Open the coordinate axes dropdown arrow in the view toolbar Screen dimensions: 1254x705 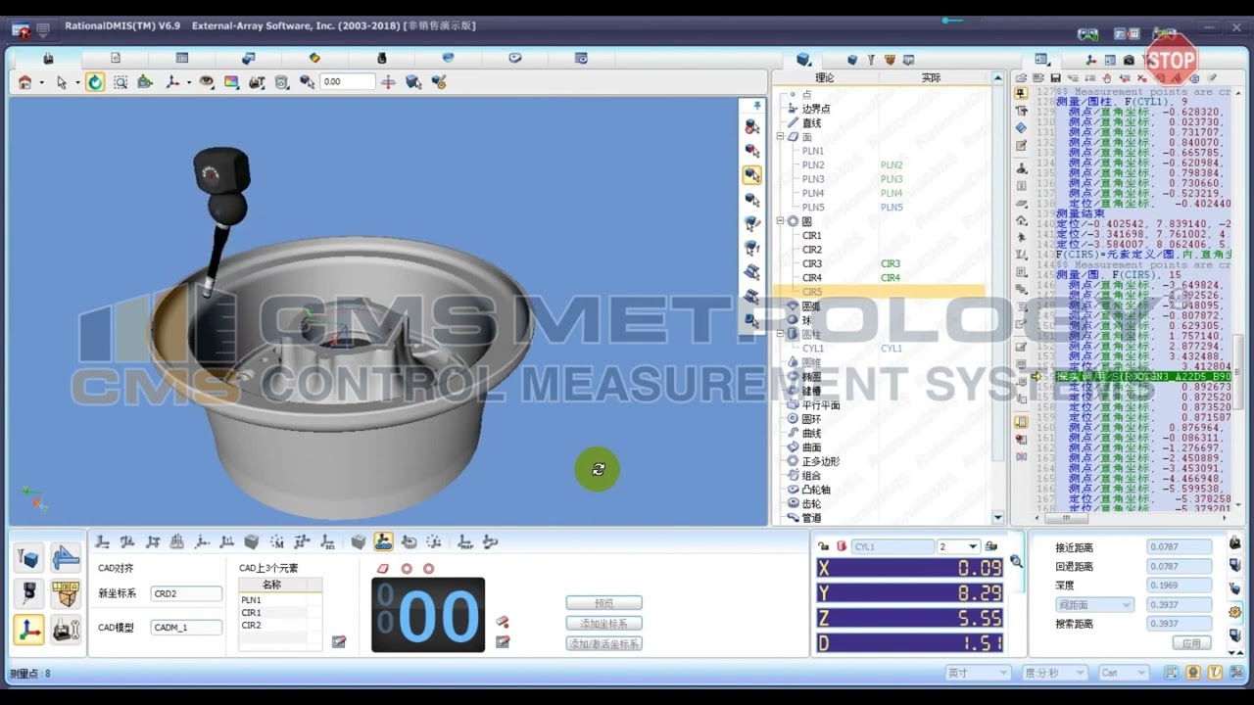(188, 83)
